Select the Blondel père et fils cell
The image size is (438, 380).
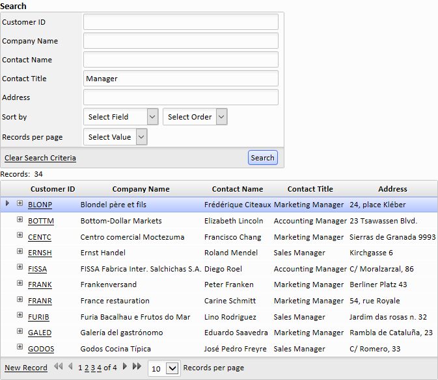(x=113, y=205)
